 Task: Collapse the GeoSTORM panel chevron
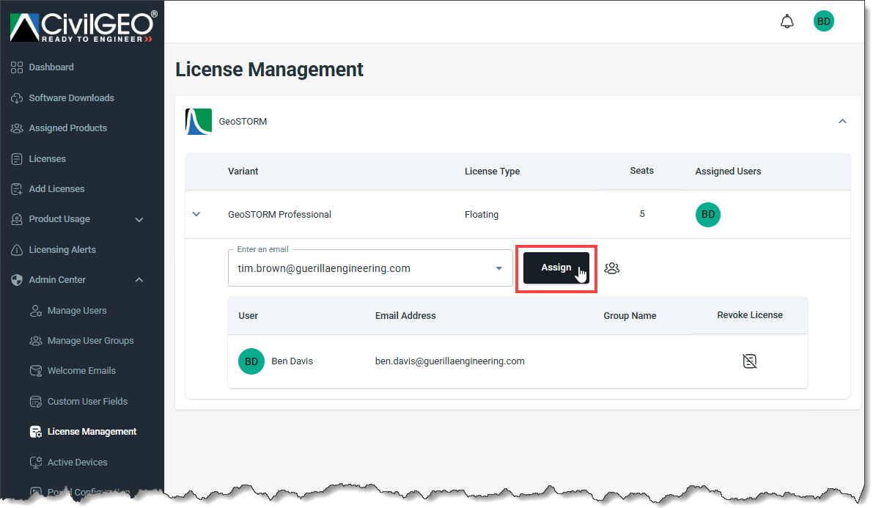point(842,121)
